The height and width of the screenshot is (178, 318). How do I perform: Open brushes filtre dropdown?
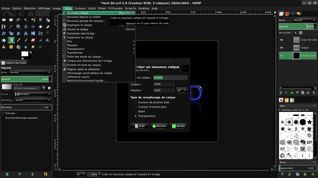(297, 106)
